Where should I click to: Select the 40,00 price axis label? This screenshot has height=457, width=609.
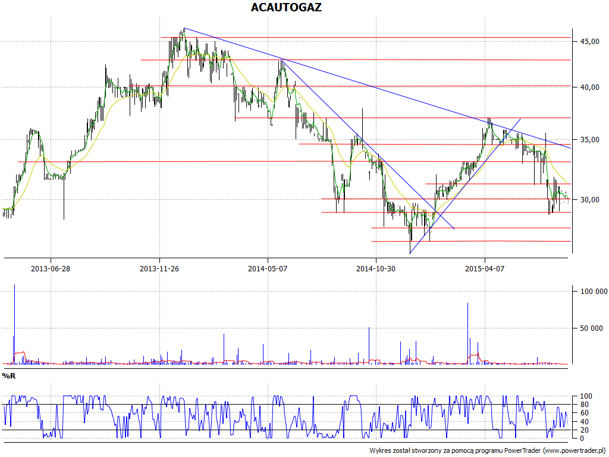(590, 87)
